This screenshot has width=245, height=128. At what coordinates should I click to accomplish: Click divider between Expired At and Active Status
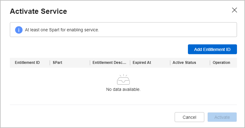tap(170, 63)
